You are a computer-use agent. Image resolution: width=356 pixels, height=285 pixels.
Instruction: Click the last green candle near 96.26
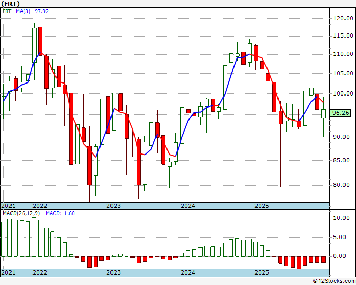(324, 114)
